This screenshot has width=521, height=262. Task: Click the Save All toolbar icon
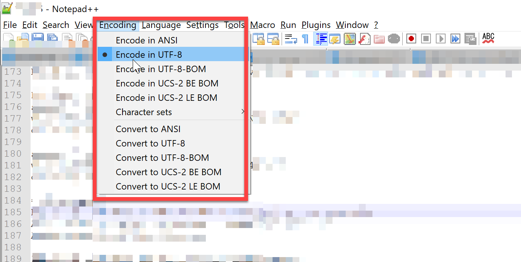52,39
